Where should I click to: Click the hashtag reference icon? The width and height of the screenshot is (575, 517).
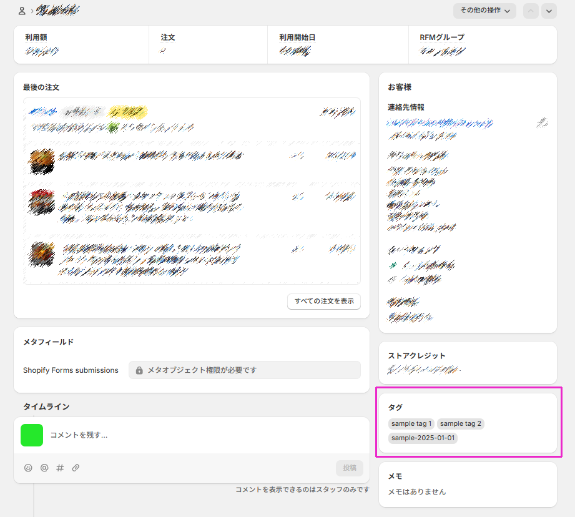click(60, 468)
